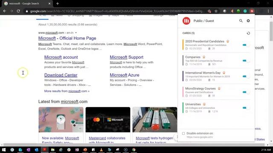This screenshot has width=273, height=153.
Task: Click the page's vertical scrollbar
Action: pyautogui.click(x=271, y=31)
